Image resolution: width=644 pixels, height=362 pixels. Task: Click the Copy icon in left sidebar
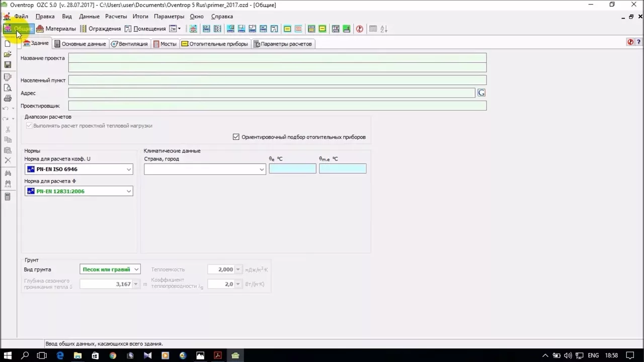pos(8,140)
